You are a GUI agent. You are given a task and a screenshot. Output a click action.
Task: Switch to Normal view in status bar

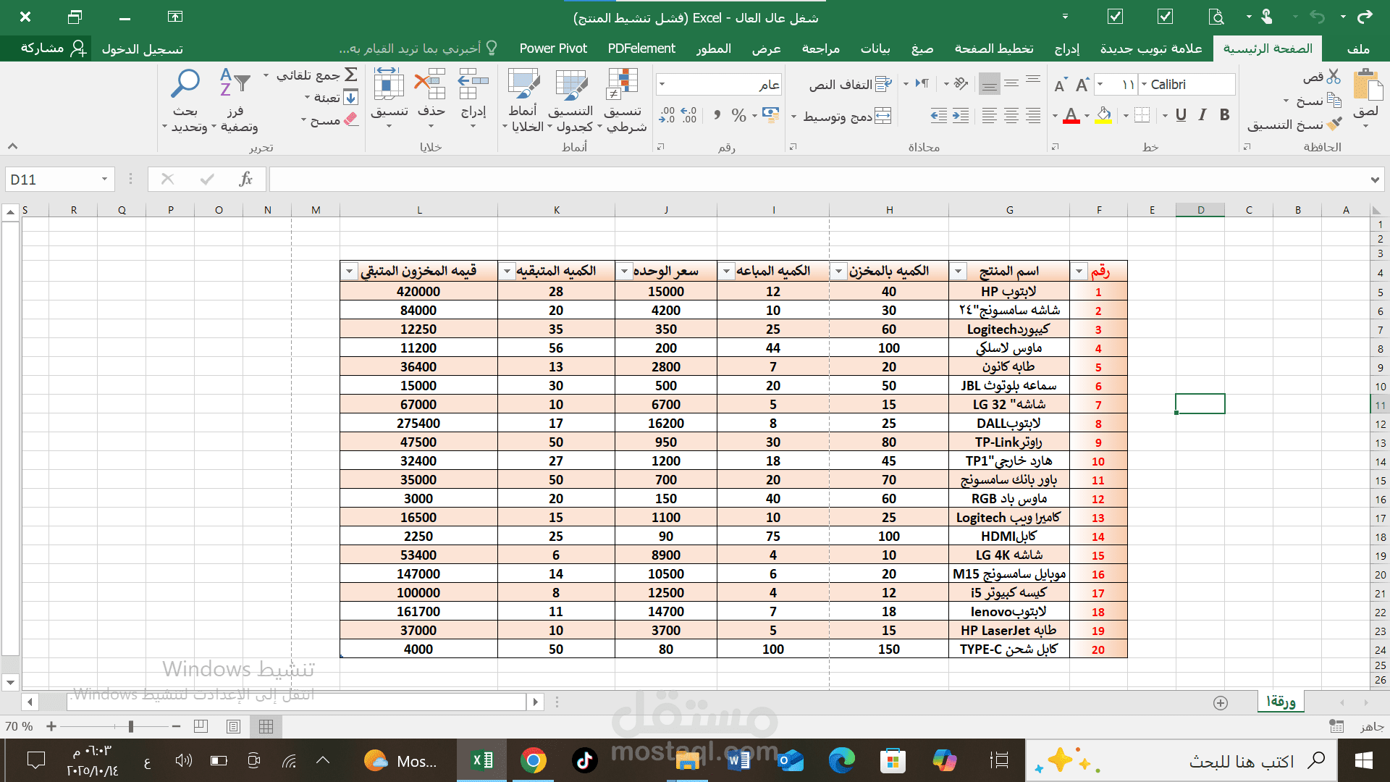pyautogui.click(x=266, y=726)
